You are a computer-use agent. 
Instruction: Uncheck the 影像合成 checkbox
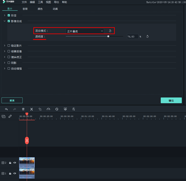pyautogui.click(x=9, y=21)
